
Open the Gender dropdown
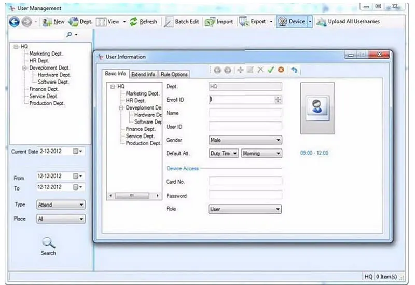click(245, 140)
